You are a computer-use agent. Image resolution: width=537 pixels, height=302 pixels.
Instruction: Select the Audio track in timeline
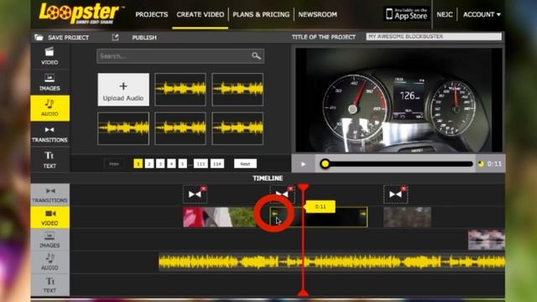tap(50, 262)
